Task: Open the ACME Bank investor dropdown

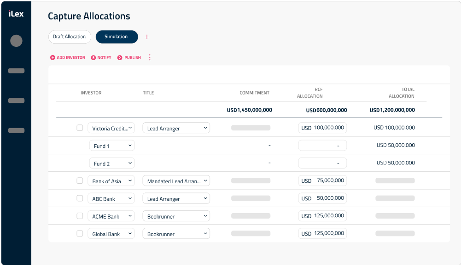Action: point(111,216)
